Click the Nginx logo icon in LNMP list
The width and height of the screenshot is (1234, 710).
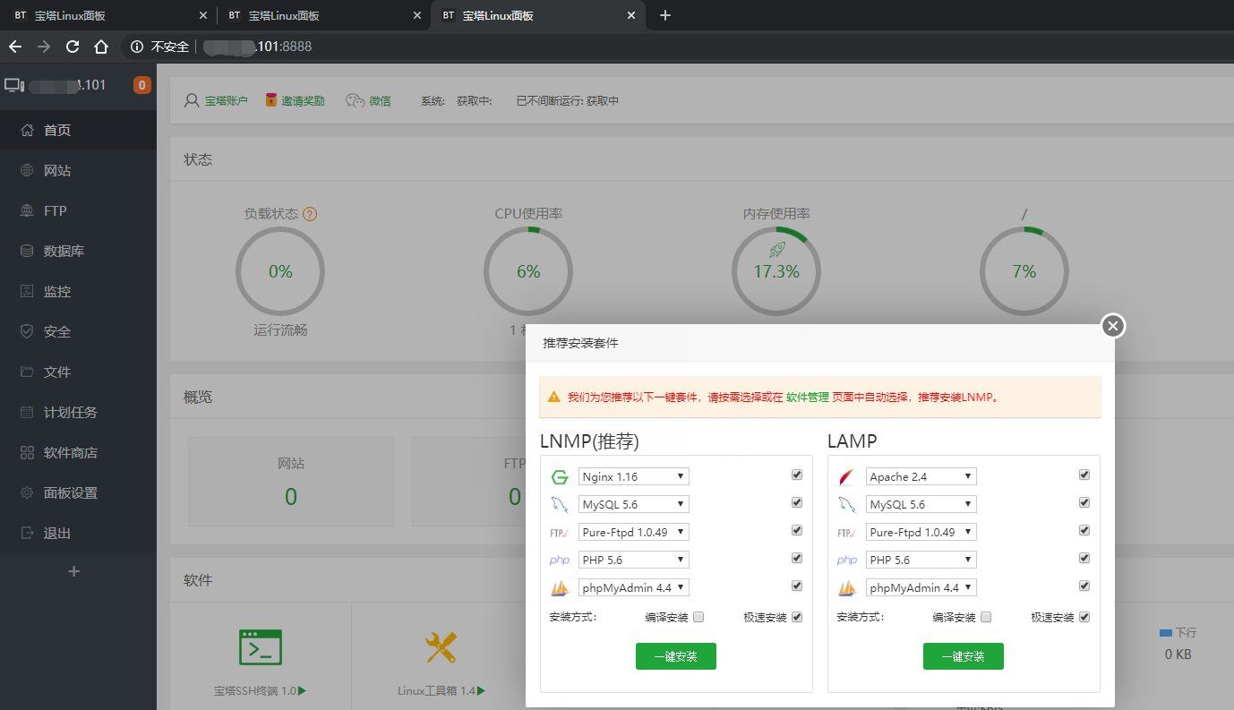point(560,477)
